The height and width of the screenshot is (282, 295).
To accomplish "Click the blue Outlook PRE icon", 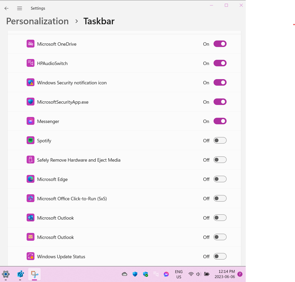I will [x=31, y=218].
